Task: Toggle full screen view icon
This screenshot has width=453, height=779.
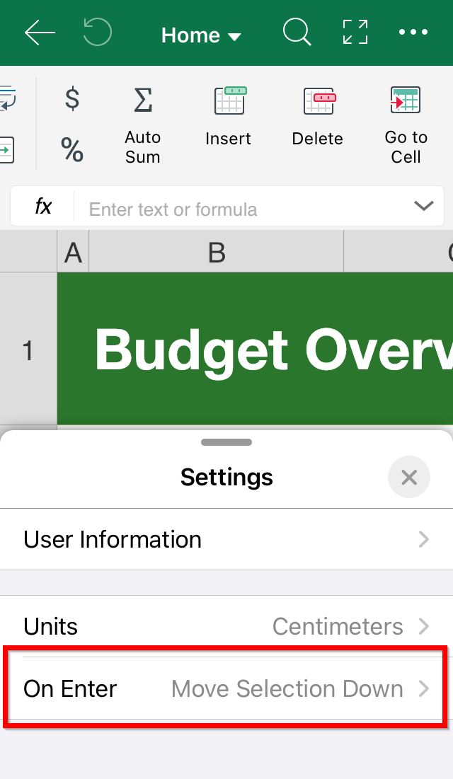Action: (355, 33)
